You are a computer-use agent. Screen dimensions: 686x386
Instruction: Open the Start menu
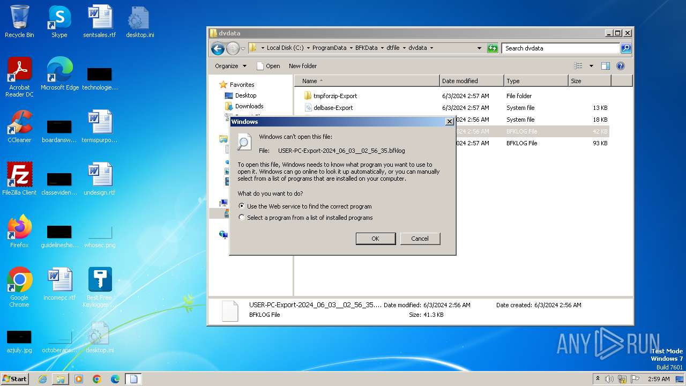[15, 378]
